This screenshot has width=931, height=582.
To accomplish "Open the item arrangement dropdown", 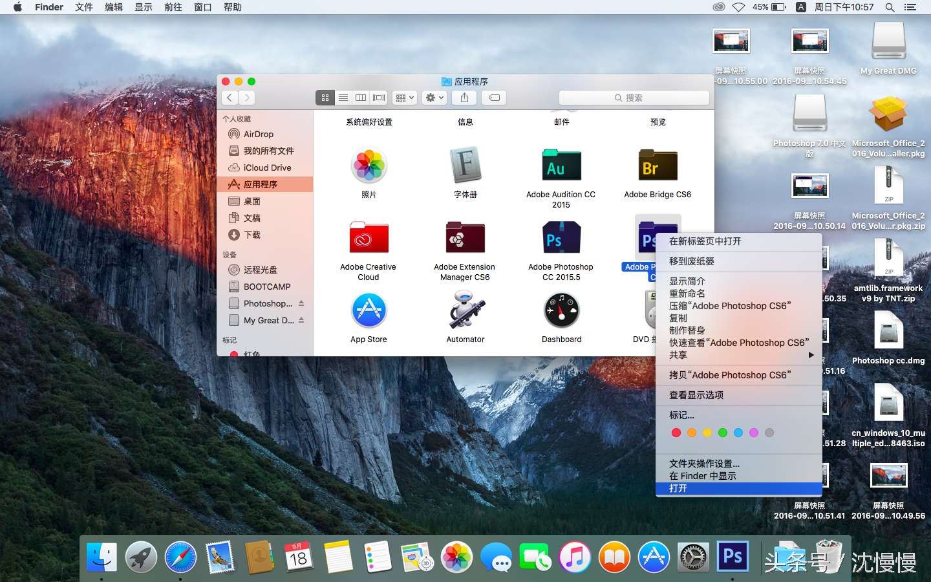I will click(405, 98).
